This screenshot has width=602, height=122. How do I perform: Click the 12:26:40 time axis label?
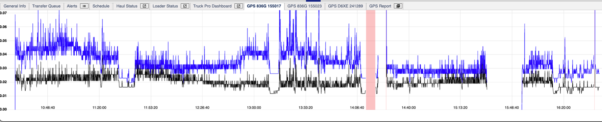click(202, 107)
